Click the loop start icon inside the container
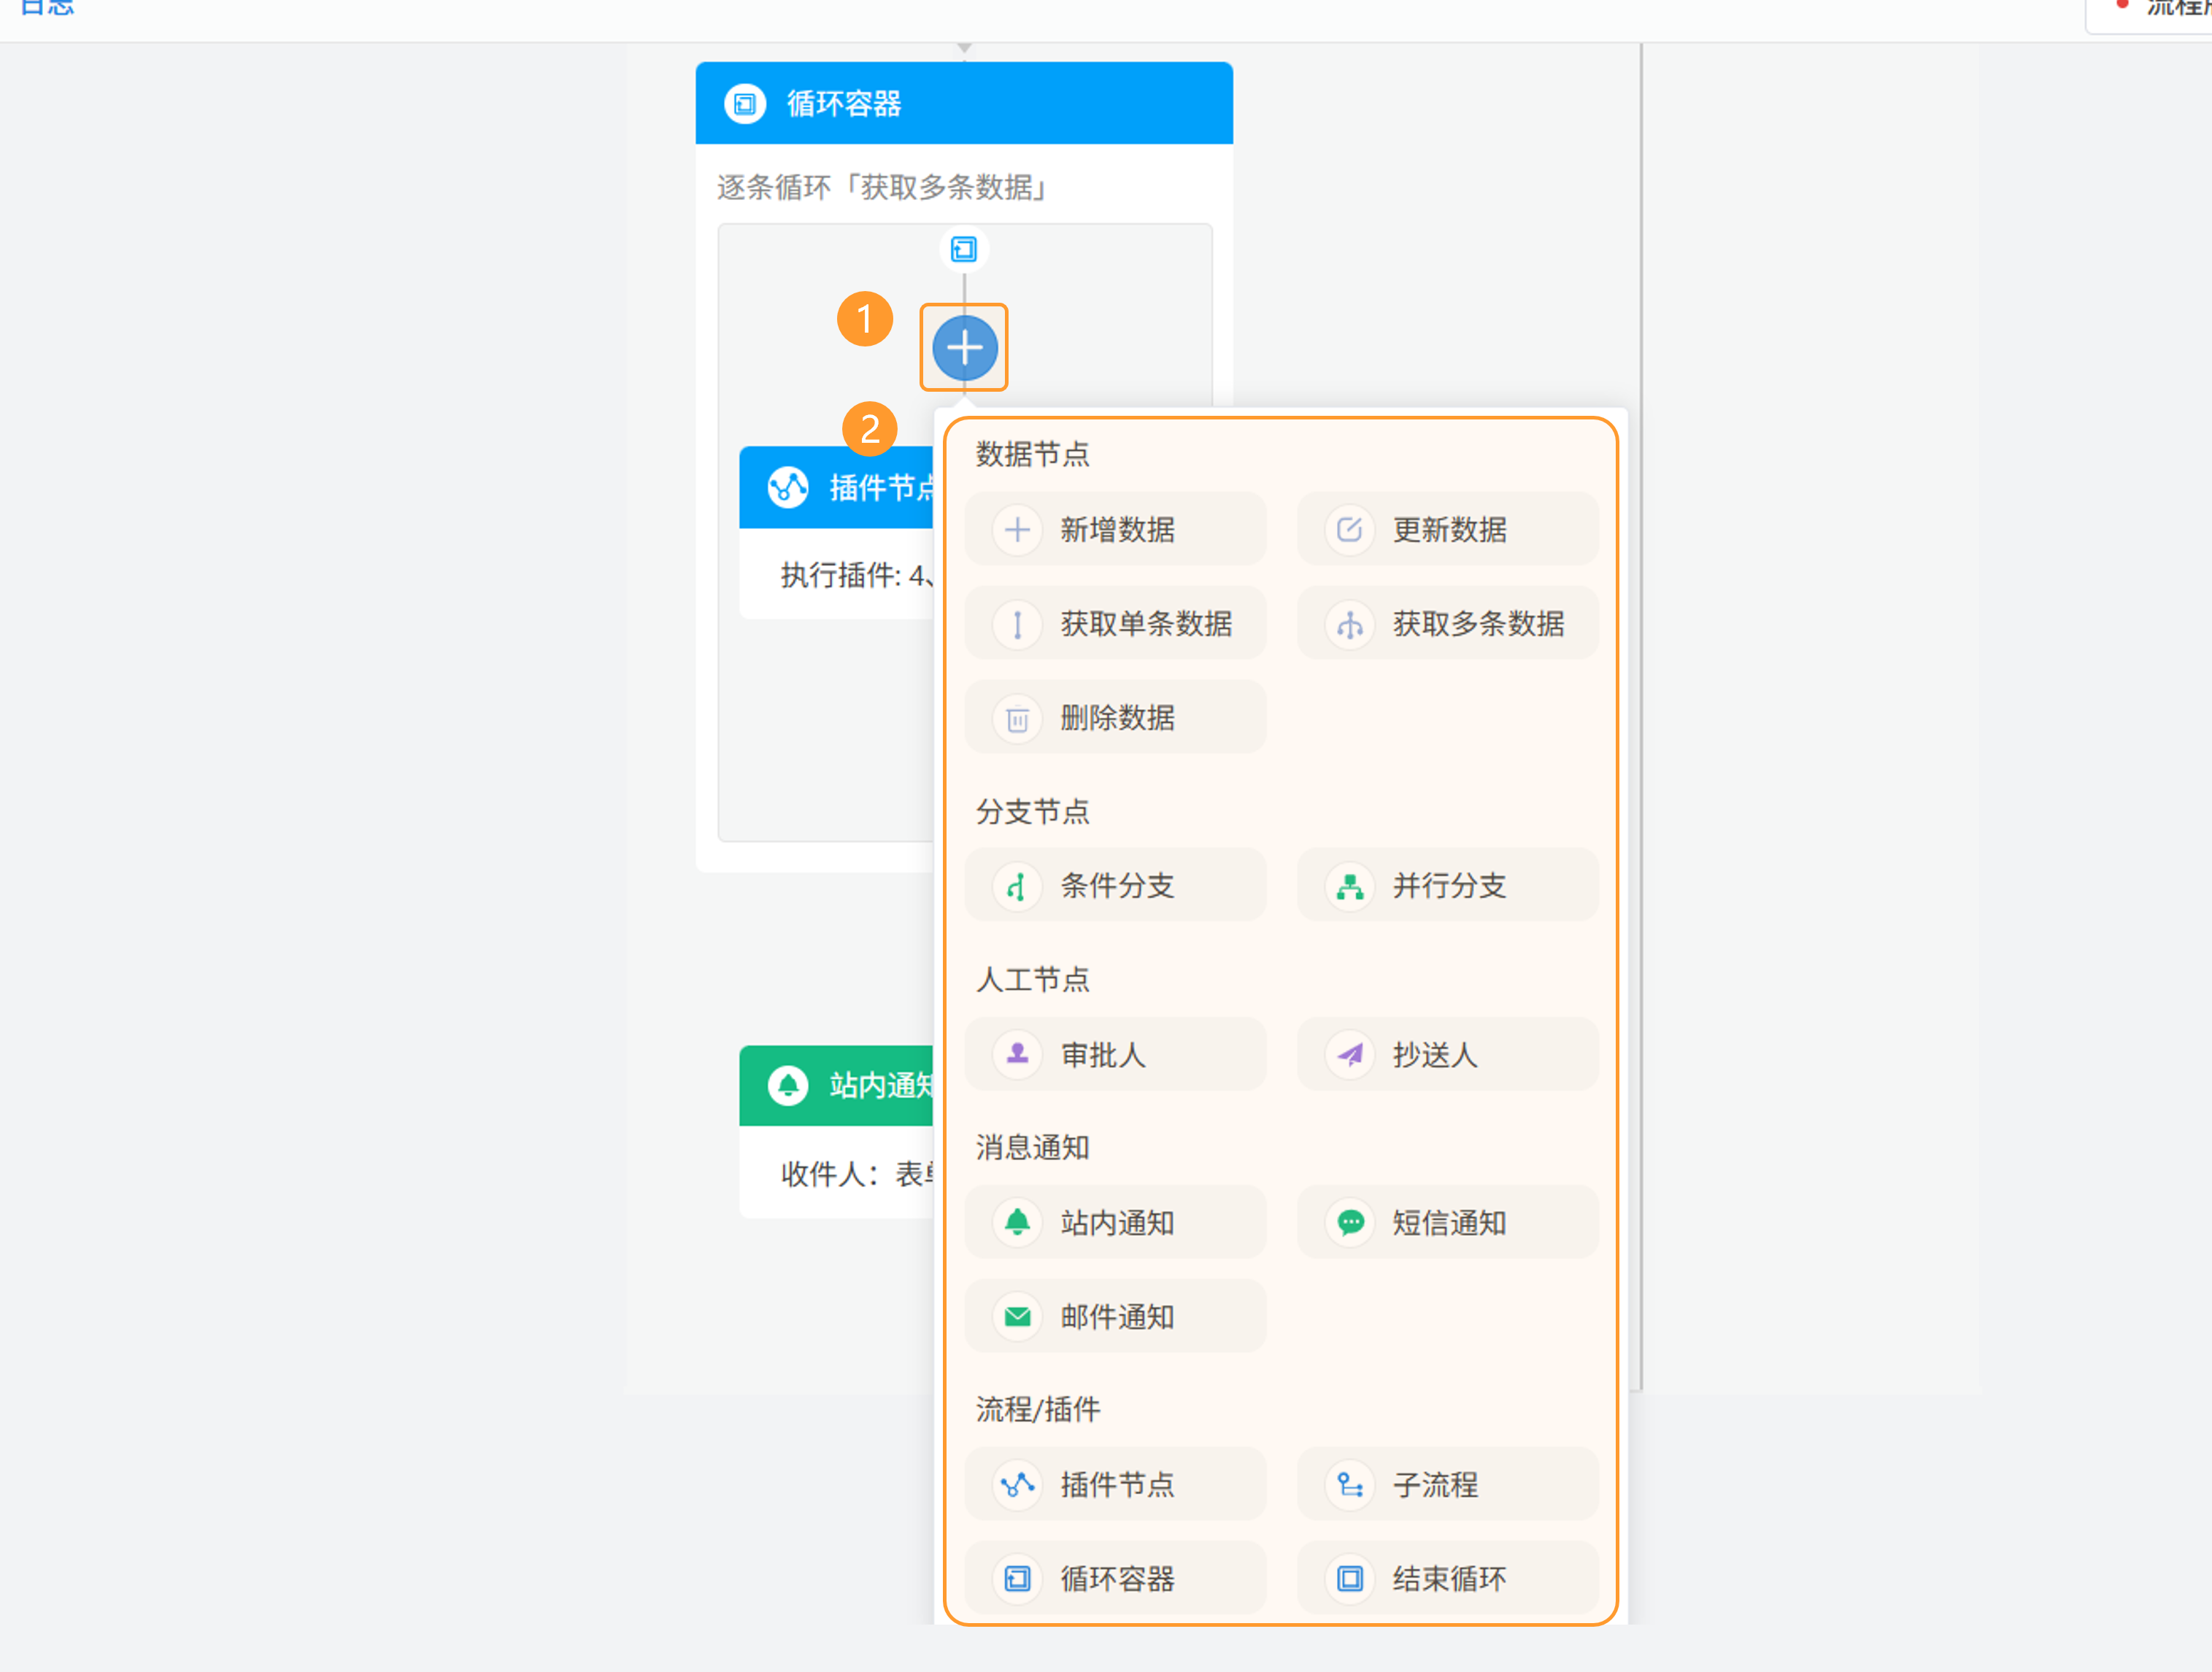This screenshot has height=1672, width=2212. tap(964, 249)
